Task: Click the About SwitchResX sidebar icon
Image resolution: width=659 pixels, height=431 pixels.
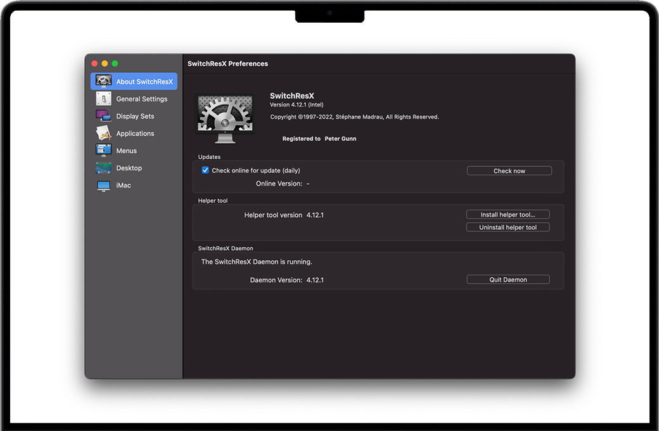Action: point(103,81)
